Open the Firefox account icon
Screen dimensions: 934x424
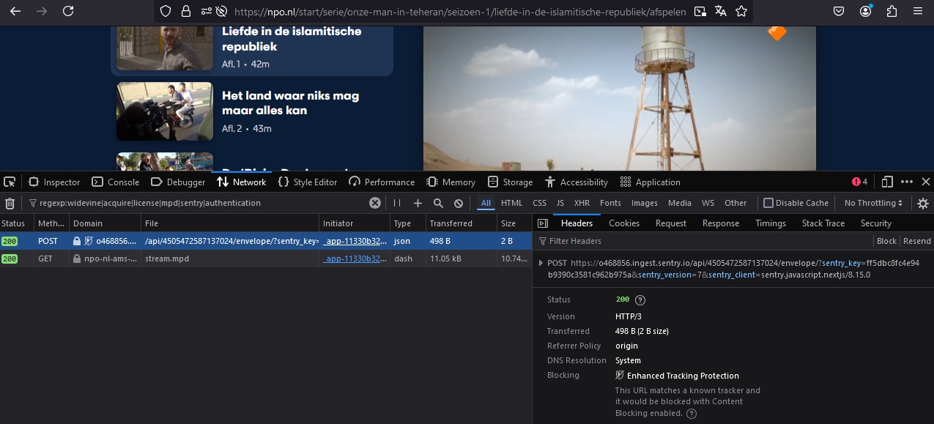click(867, 11)
